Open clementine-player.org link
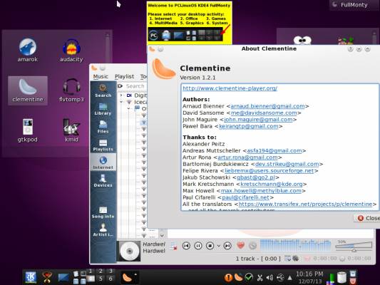The width and height of the screenshot is (380, 285). [x=230, y=88]
